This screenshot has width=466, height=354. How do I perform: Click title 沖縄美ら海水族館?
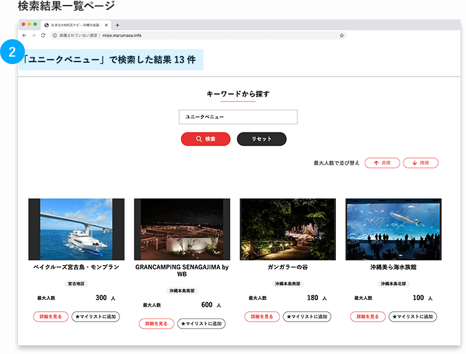point(393,267)
